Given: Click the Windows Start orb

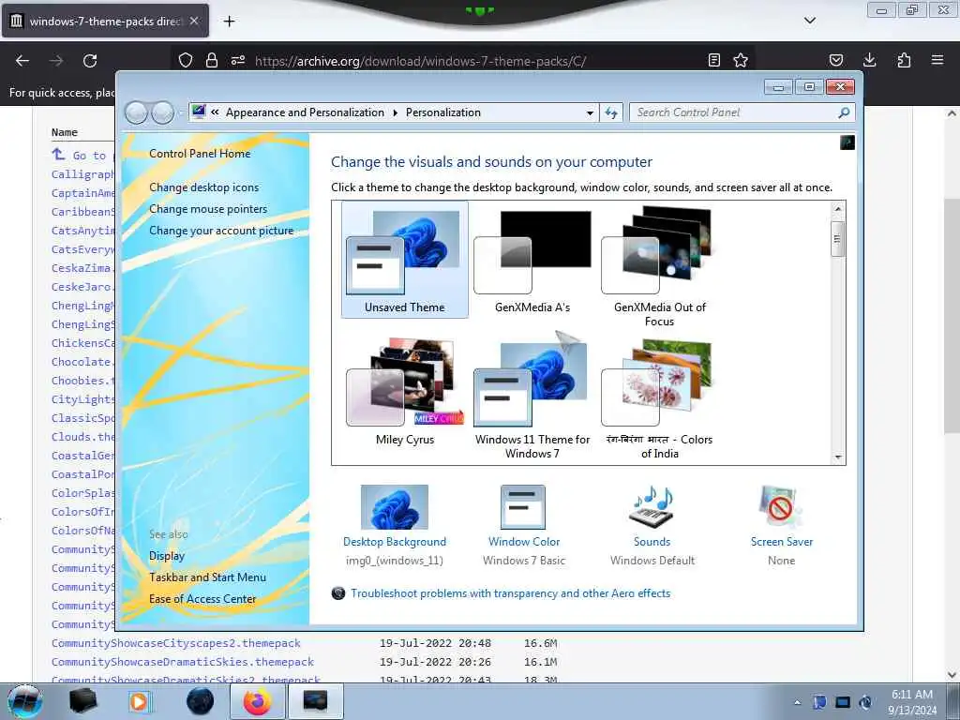Looking at the screenshot, I should [25, 701].
